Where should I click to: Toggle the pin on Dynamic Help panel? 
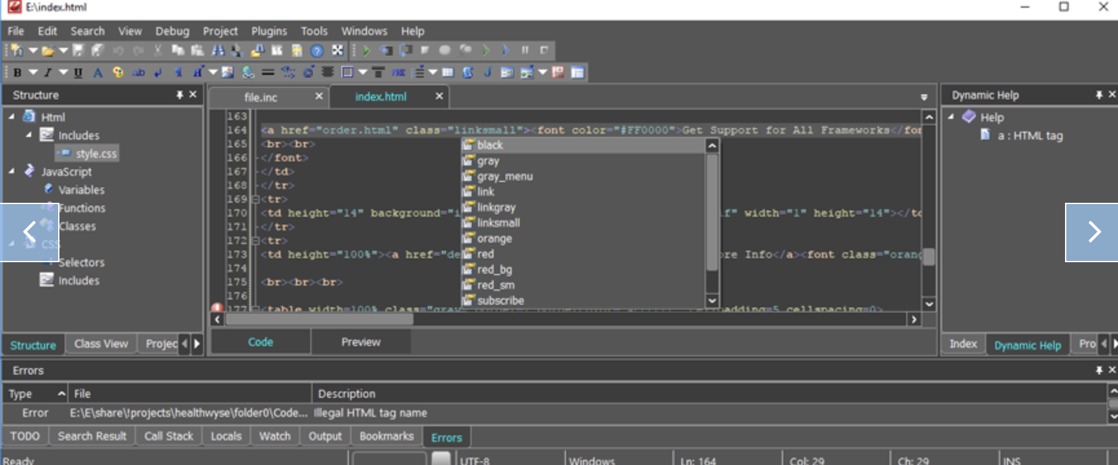point(1099,95)
